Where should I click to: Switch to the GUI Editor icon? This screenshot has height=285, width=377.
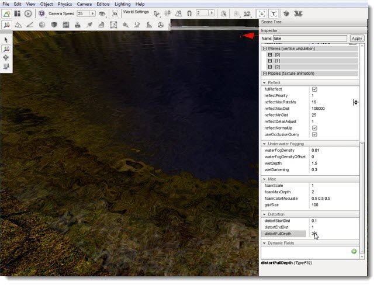(18, 13)
